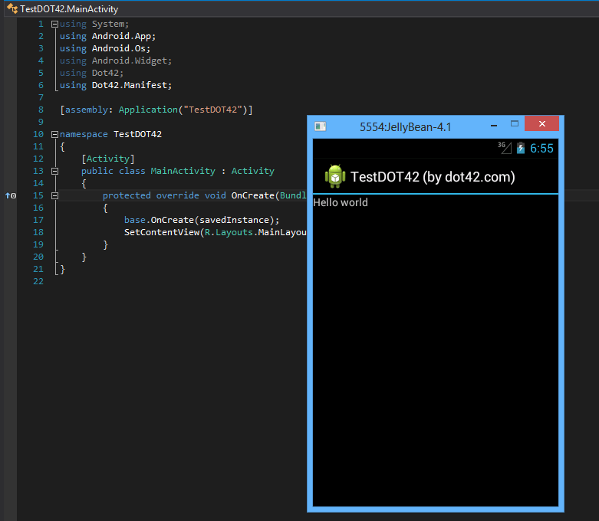Click Android.App on line 2

click(121, 36)
